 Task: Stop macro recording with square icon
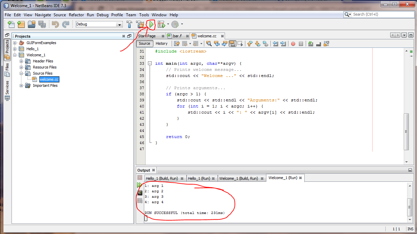pyautogui.click(x=301, y=44)
